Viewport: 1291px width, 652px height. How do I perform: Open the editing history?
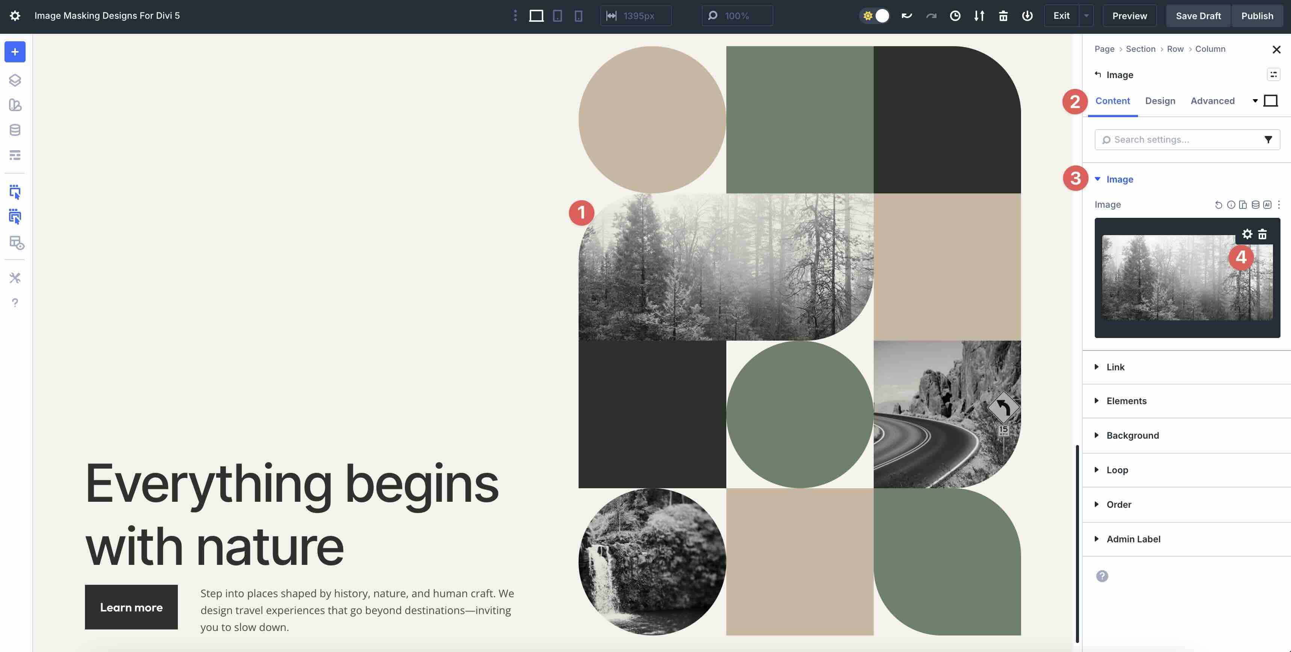point(955,15)
